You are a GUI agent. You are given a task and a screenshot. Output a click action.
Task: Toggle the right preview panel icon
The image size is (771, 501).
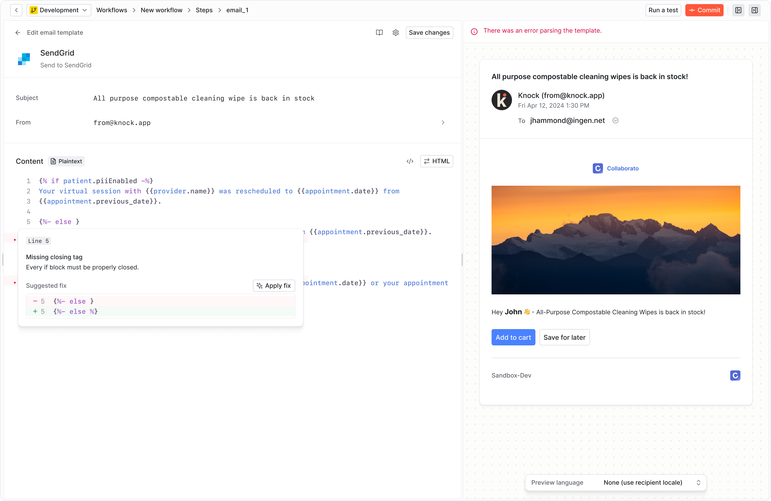pyautogui.click(x=754, y=10)
